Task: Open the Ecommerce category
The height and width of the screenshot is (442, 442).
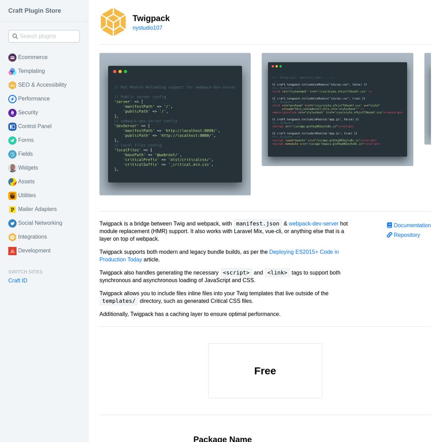Action: (33, 57)
